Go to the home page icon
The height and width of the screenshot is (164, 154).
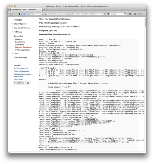pos(130,14)
